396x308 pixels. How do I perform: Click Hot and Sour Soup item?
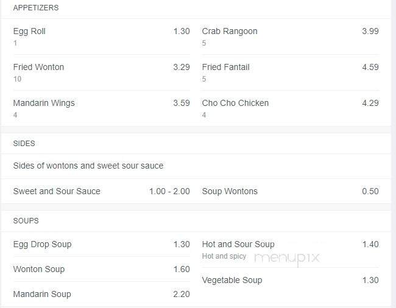[238, 245]
